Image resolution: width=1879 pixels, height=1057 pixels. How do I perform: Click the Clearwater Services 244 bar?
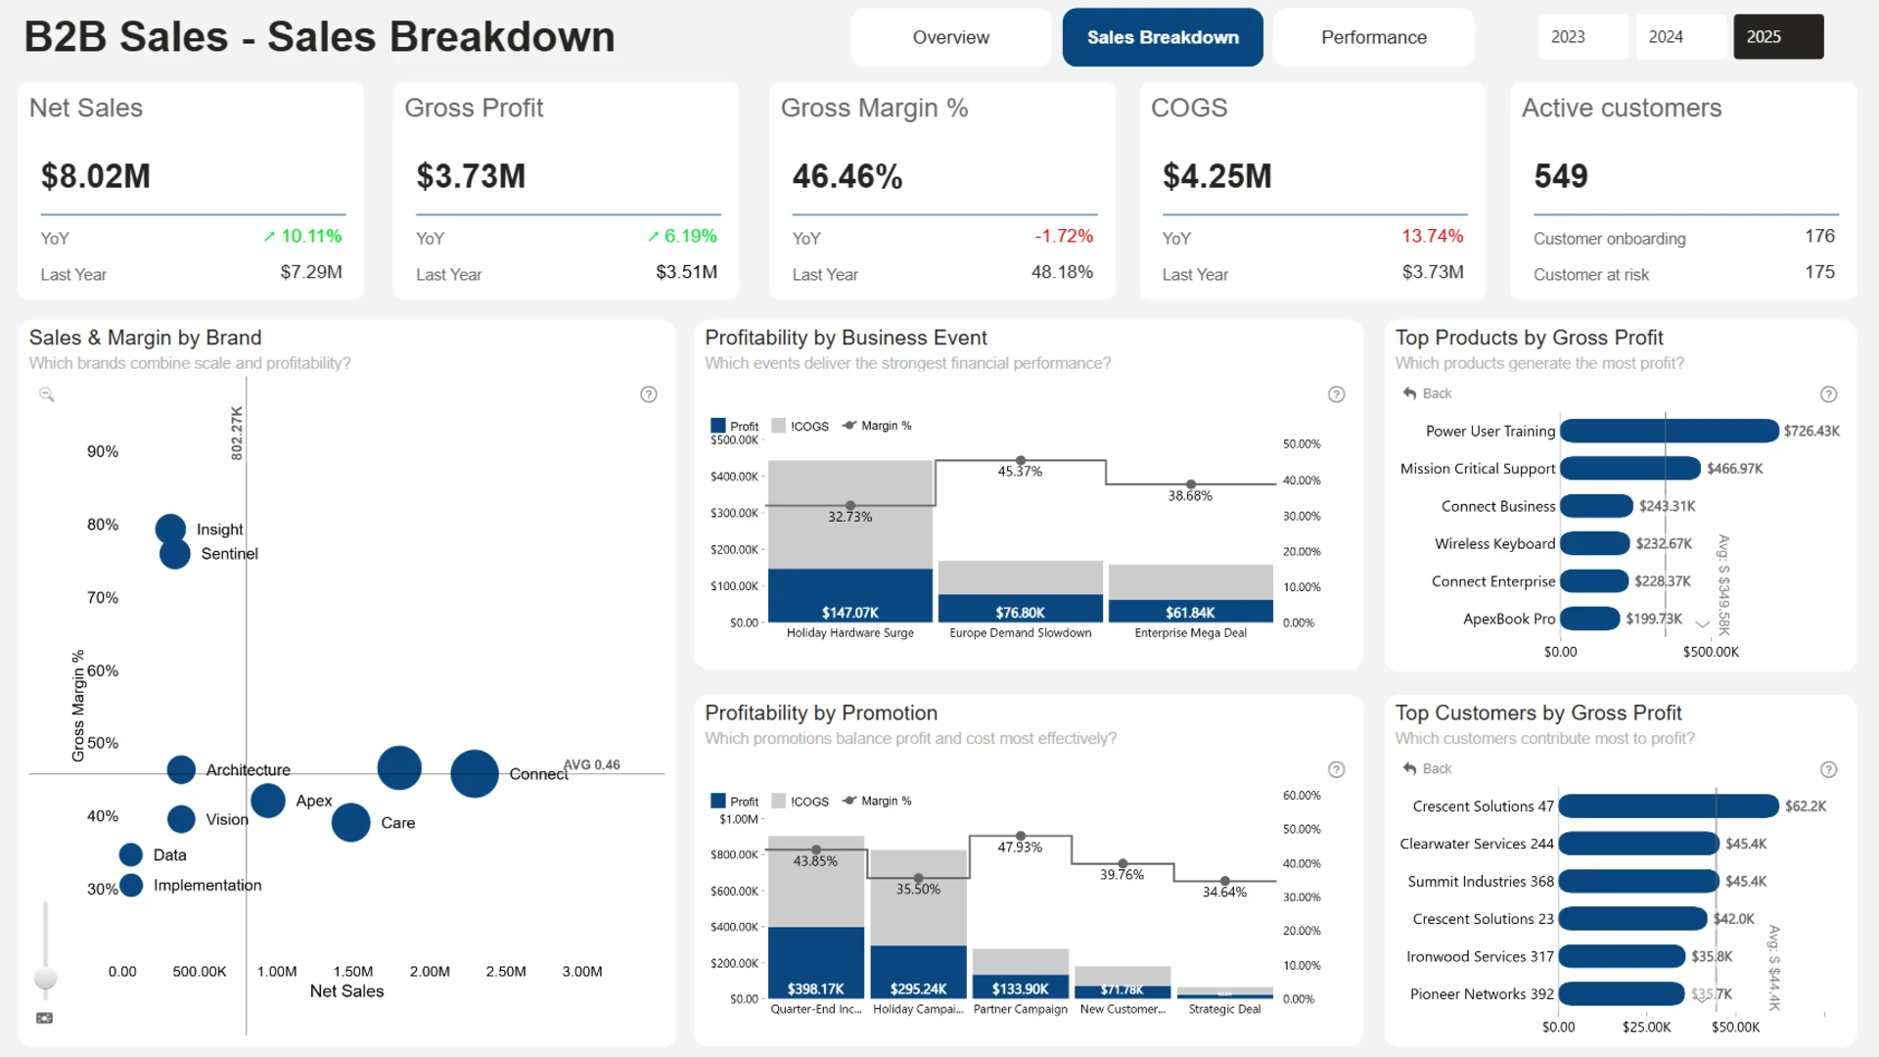(x=1639, y=844)
